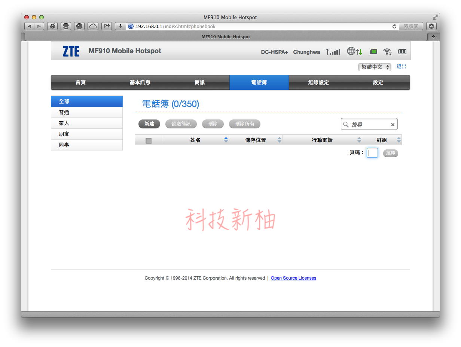Click the traffic light toolbar icon
Viewport: 461px width, 347px height.
tap(66, 26)
